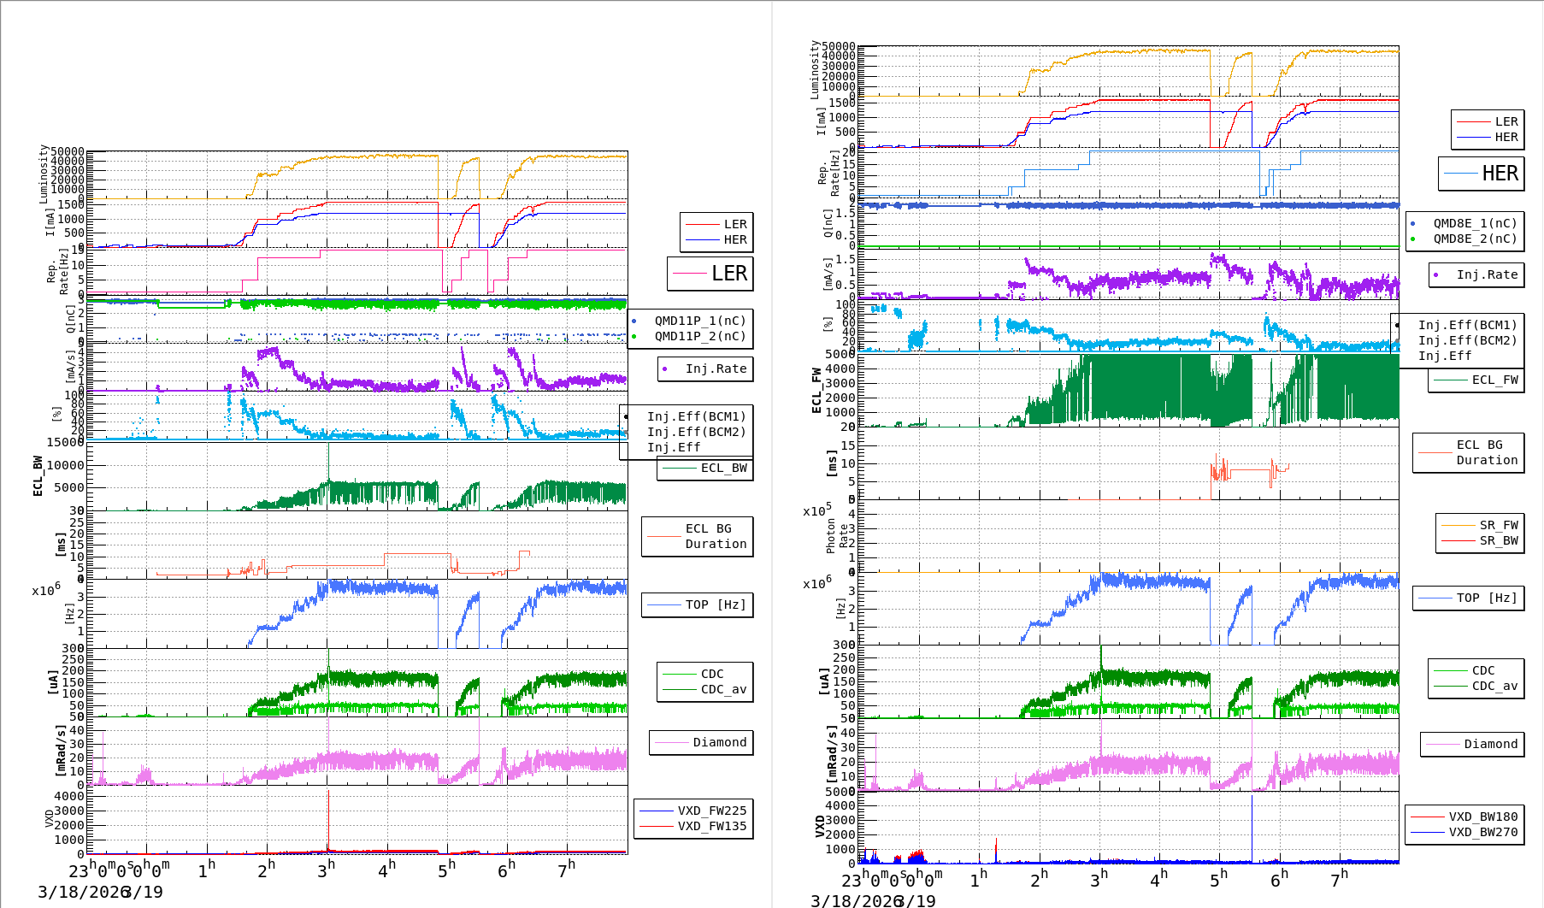Click the SR_BW red line swatch
Screen dimensions: 1544x908
[1458, 540]
